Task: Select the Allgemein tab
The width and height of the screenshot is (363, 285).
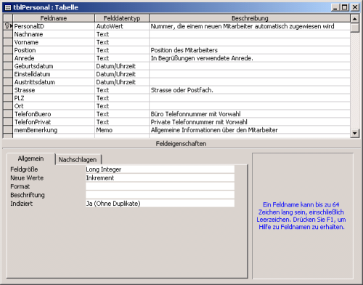Action: pyautogui.click(x=30, y=158)
